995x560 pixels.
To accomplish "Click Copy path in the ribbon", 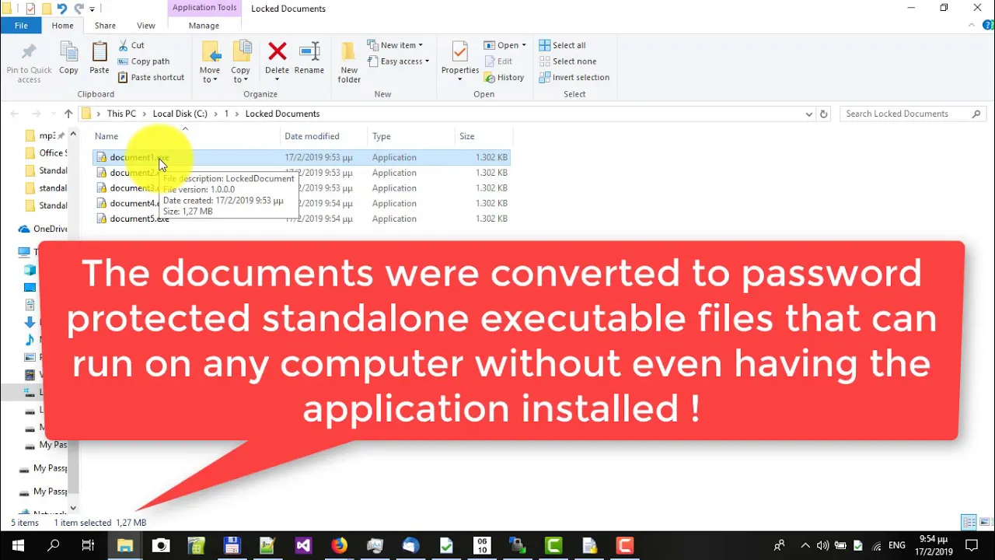I will tap(144, 61).
